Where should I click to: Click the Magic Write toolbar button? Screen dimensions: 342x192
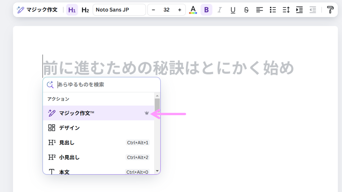(37, 10)
